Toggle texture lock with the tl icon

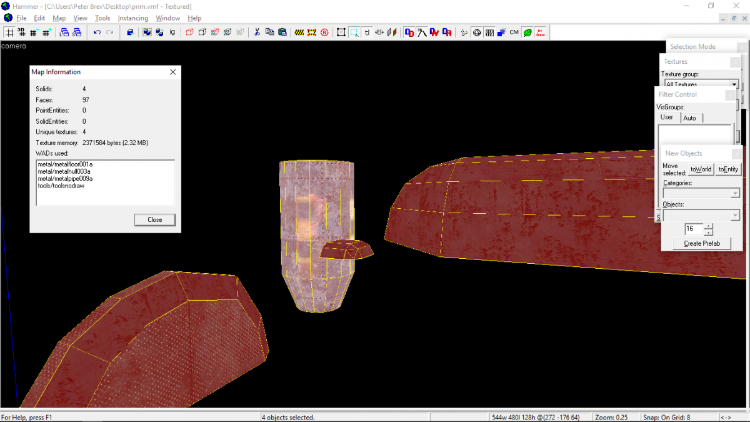pyautogui.click(x=367, y=32)
